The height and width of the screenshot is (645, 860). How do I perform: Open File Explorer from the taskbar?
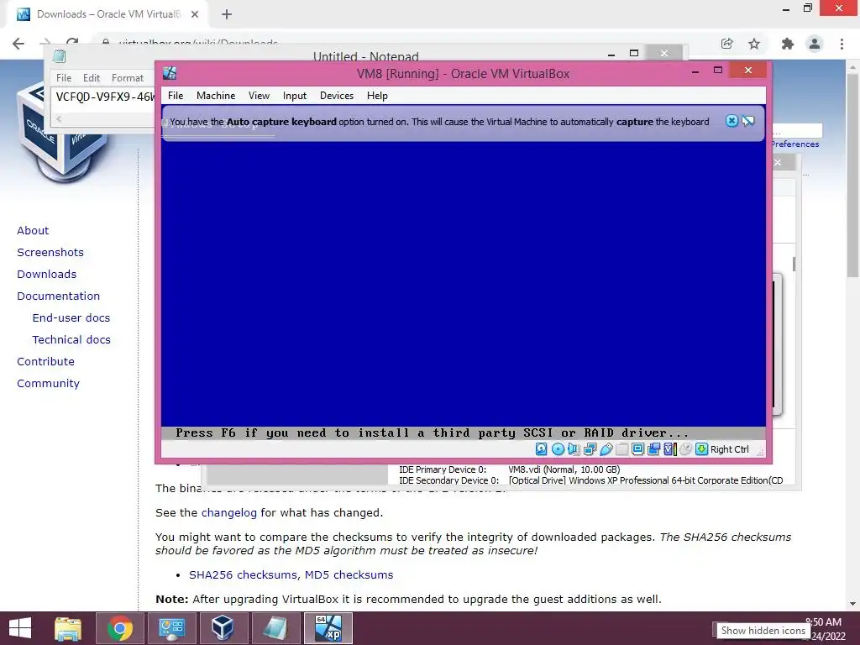coord(68,628)
